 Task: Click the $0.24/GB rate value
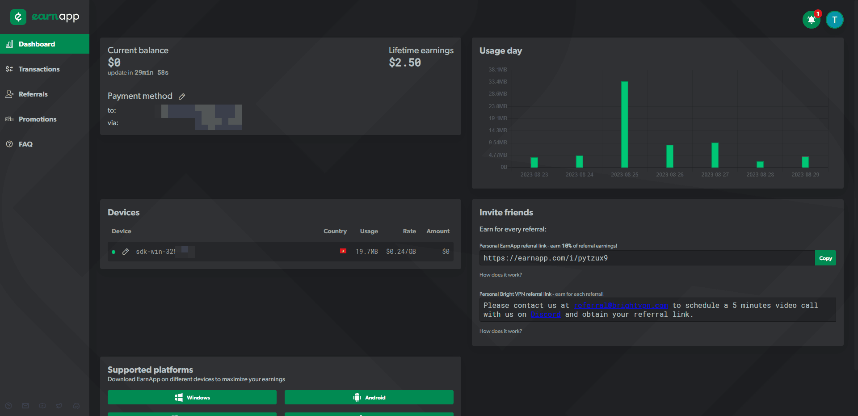click(401, 252)
